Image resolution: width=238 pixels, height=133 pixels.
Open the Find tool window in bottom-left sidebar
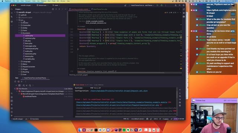(12, 93)
